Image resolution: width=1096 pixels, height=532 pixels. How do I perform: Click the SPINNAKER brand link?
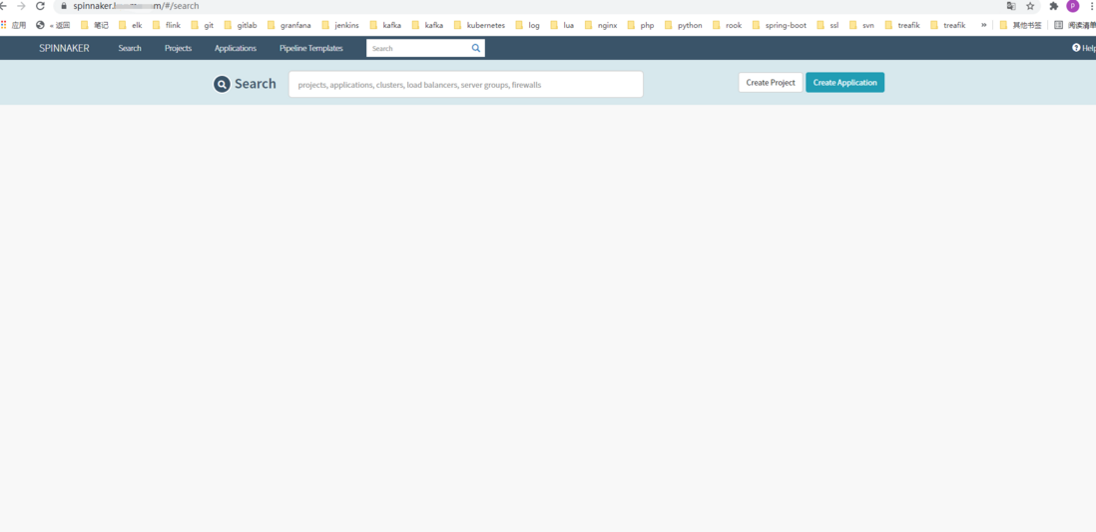tap(64, 48)
